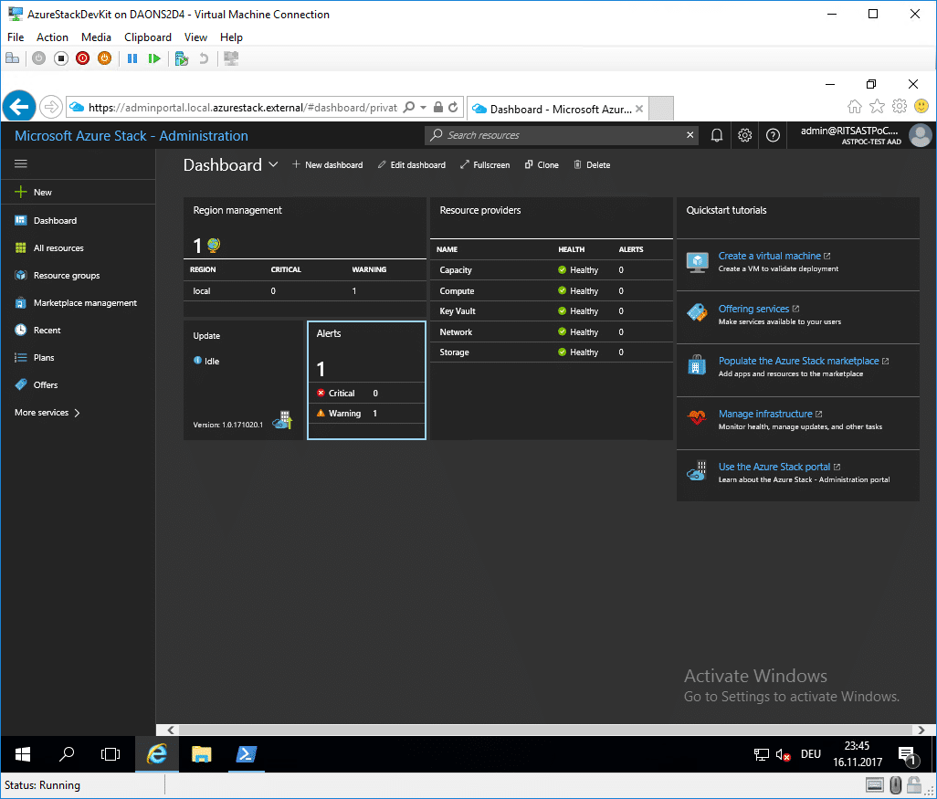937x799 pixels.
Task: Open Internet Explorer Tools gear
Action: click(899, 106)
